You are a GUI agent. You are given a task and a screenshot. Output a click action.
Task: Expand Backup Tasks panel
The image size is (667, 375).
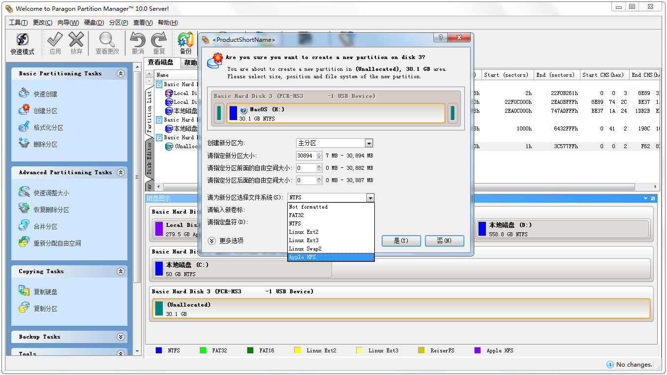(121, 337)
